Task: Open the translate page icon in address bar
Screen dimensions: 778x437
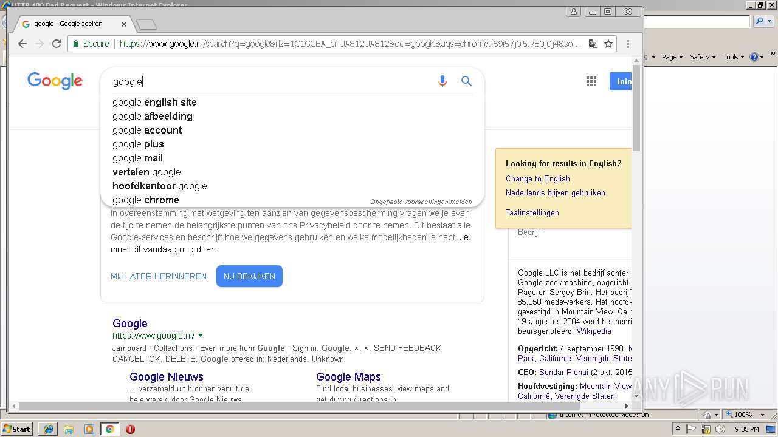Action: pyautogui.click(x=593, y=44)
